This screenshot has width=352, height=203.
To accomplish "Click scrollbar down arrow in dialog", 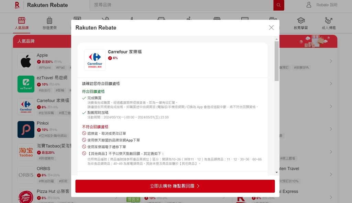I will 277,172.
